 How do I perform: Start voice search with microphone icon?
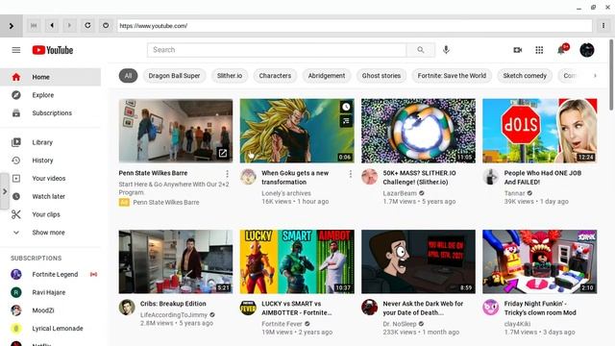[446, 50]
